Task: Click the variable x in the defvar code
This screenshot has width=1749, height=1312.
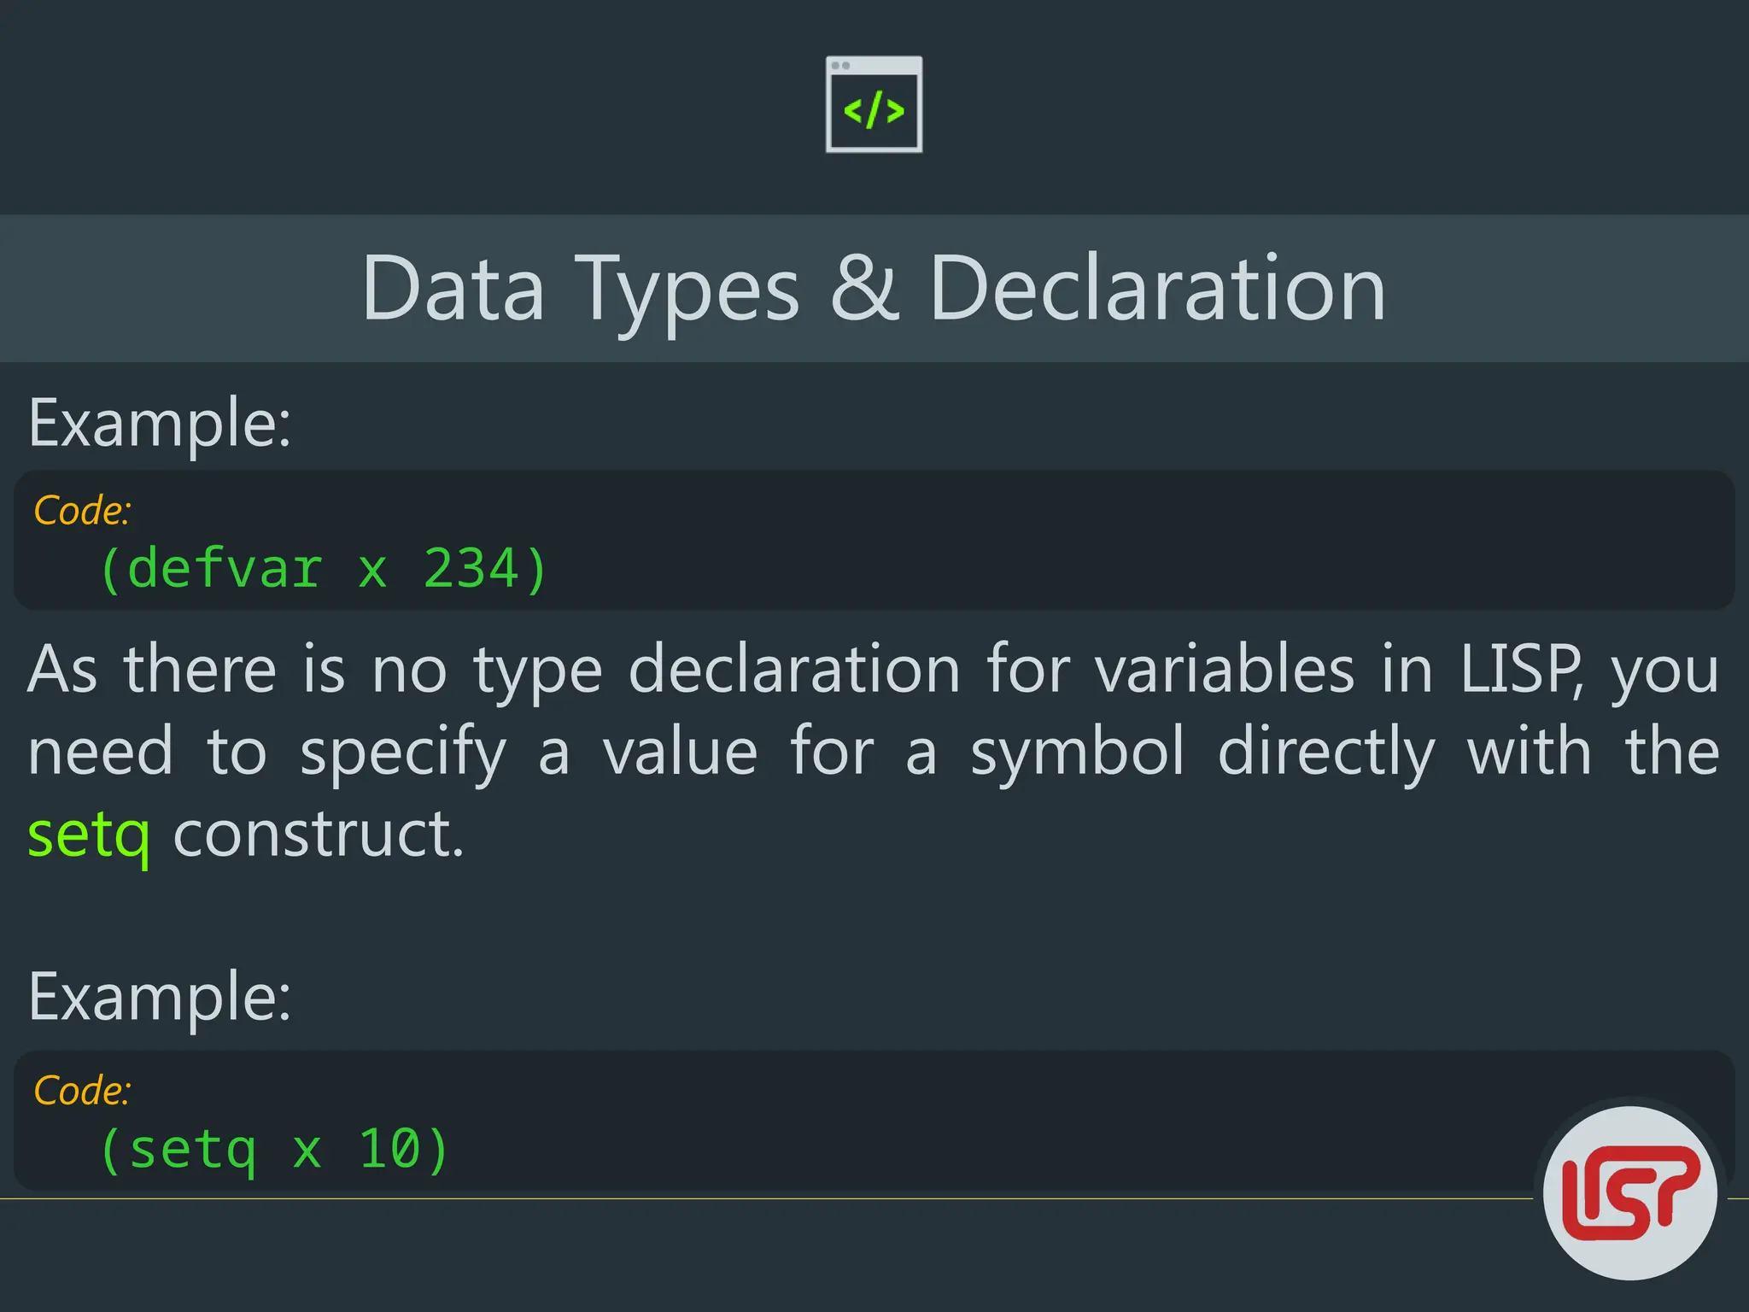Action: [372, 570]
